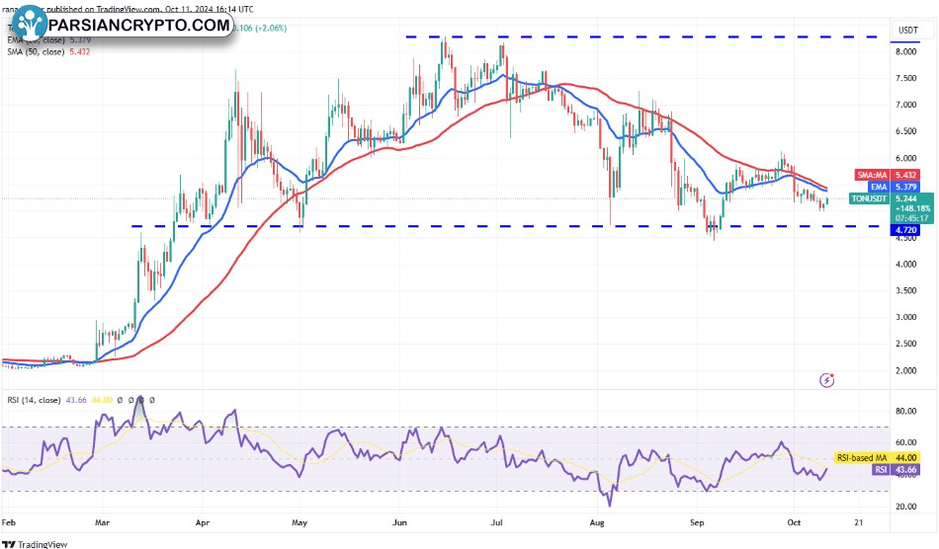Click the 3.000 price axis value
This screenshot has width=939, height=549.
point(906,317)
